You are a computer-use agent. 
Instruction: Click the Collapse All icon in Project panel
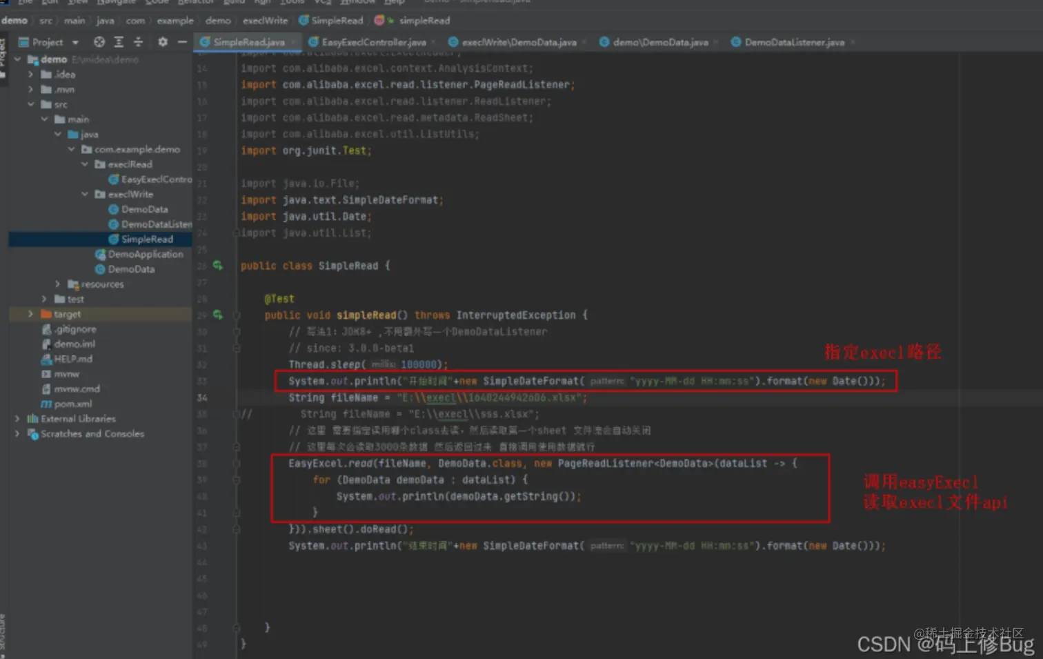[138, 42]
